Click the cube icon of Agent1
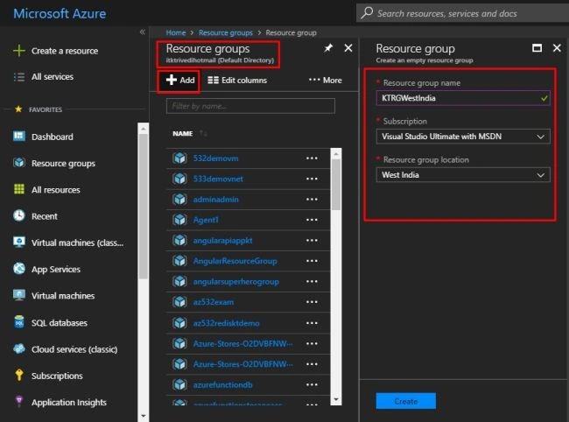This screenshot has height=422, width=569. coord(179,220)
